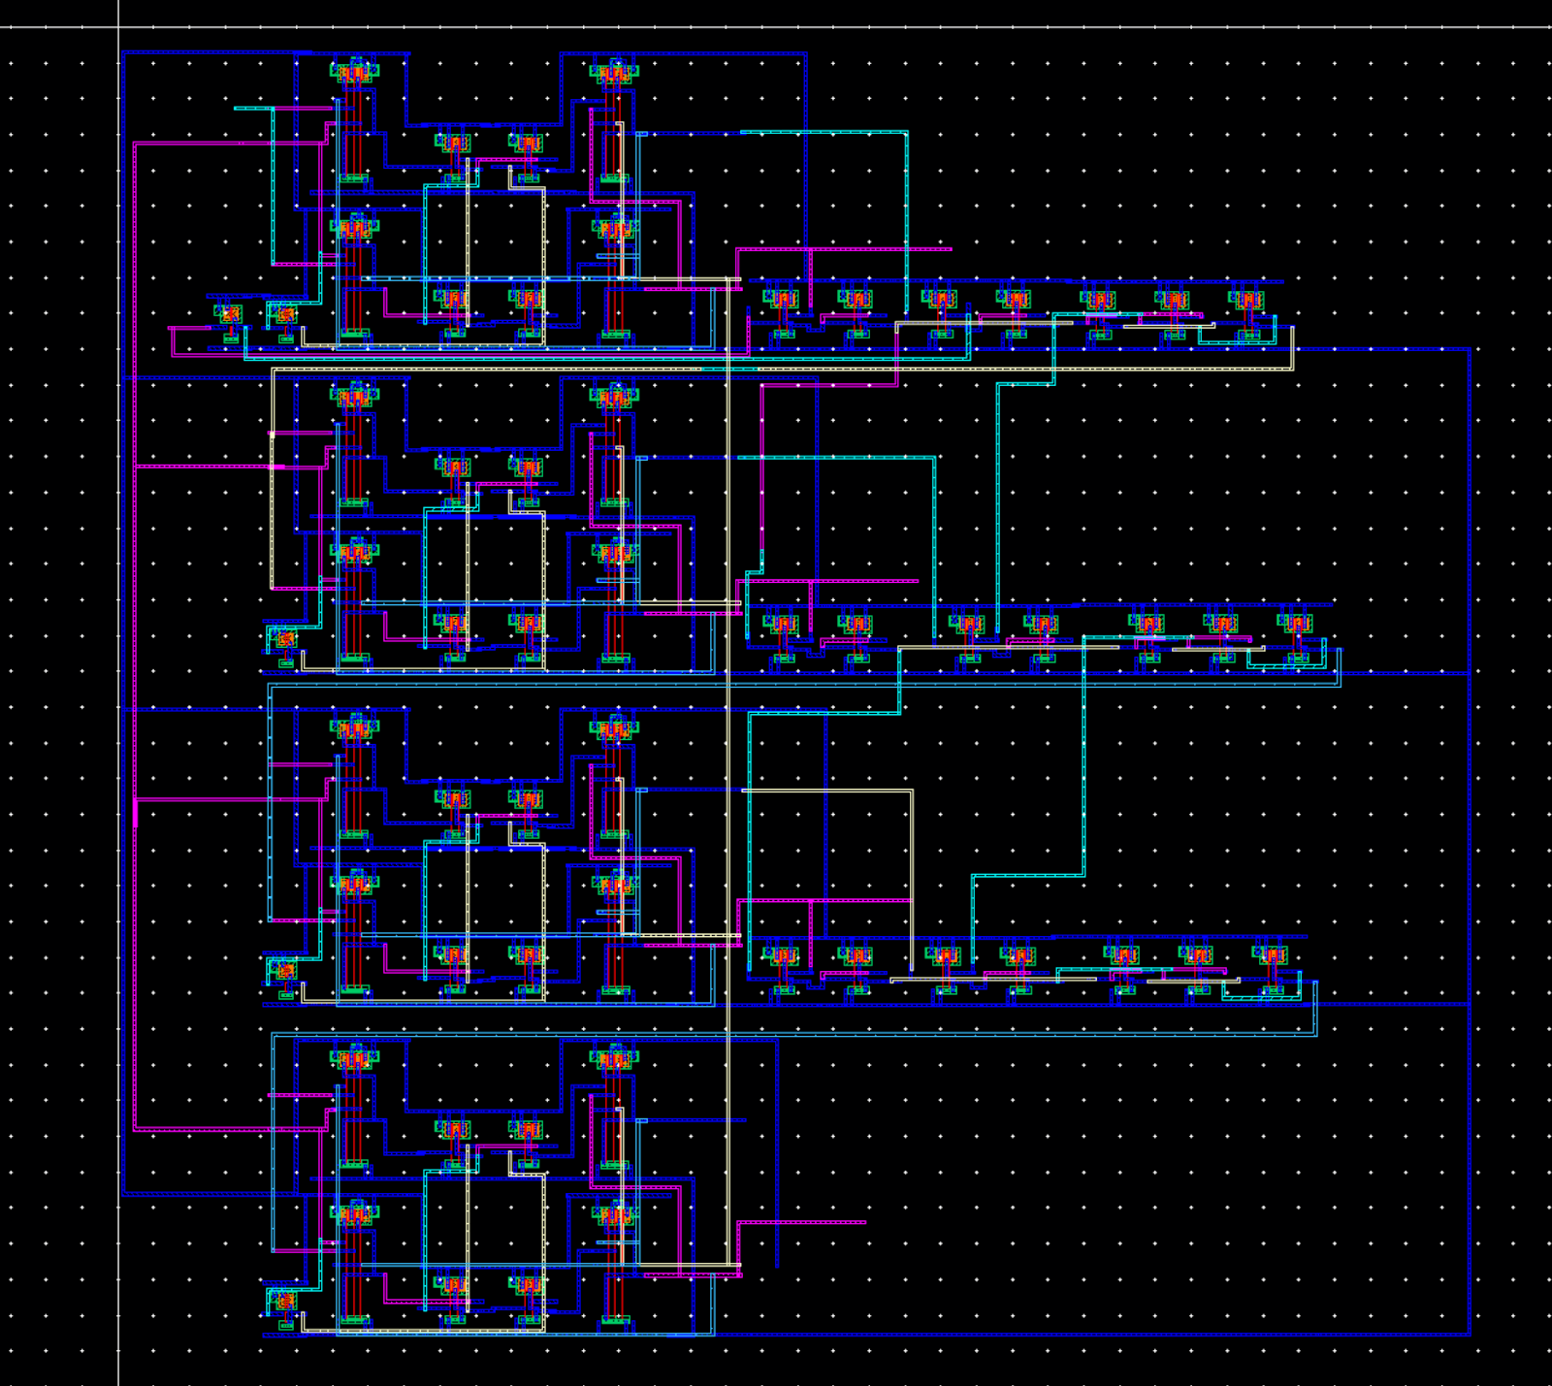Select the leftmost transistor cell of the whole layout
Image resolution: width=1552 pixels, height=1386 pixels.
[x=229, y=315]
